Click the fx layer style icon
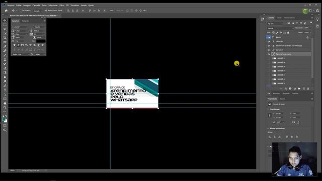This screenshot has height=181, width=322. coord(286,88)
